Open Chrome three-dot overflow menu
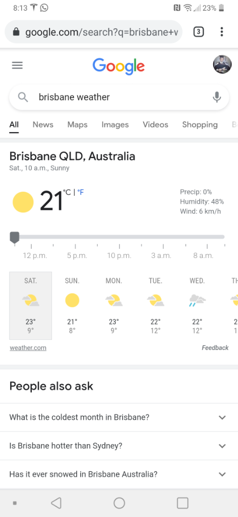This screenshot has width=238, height=517. coord(222,32)
